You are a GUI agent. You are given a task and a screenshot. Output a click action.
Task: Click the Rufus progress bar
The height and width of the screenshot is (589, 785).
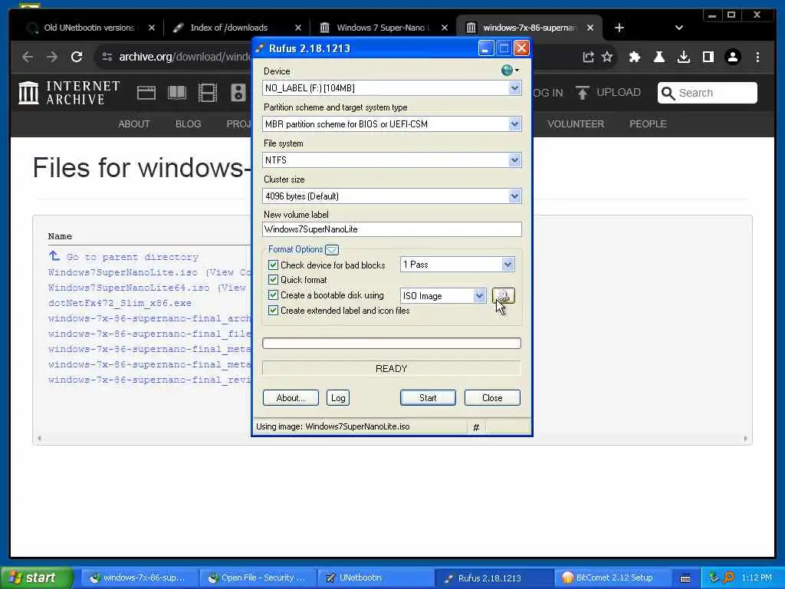pyautogui.click(x=392, y=343)
